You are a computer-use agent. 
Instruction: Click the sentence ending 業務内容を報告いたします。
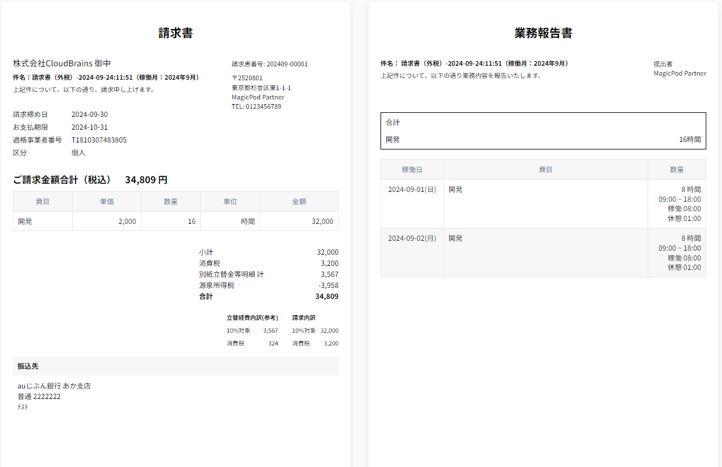(461, 76)
